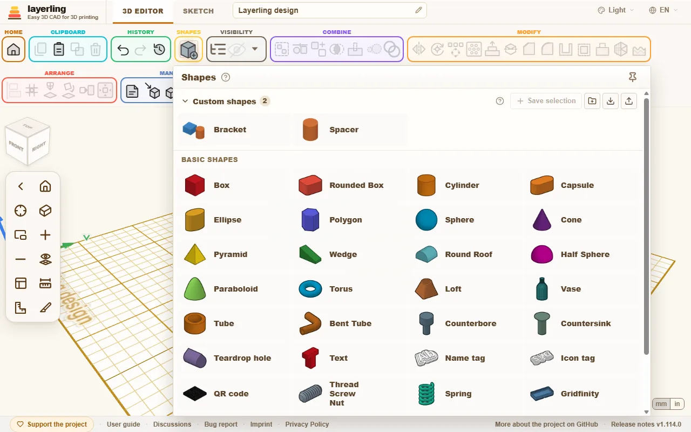
Task: Import custom shapes with the download icon
Action: point(611,101)
